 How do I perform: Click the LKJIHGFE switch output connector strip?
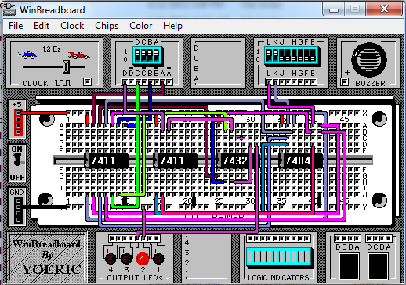291,81
